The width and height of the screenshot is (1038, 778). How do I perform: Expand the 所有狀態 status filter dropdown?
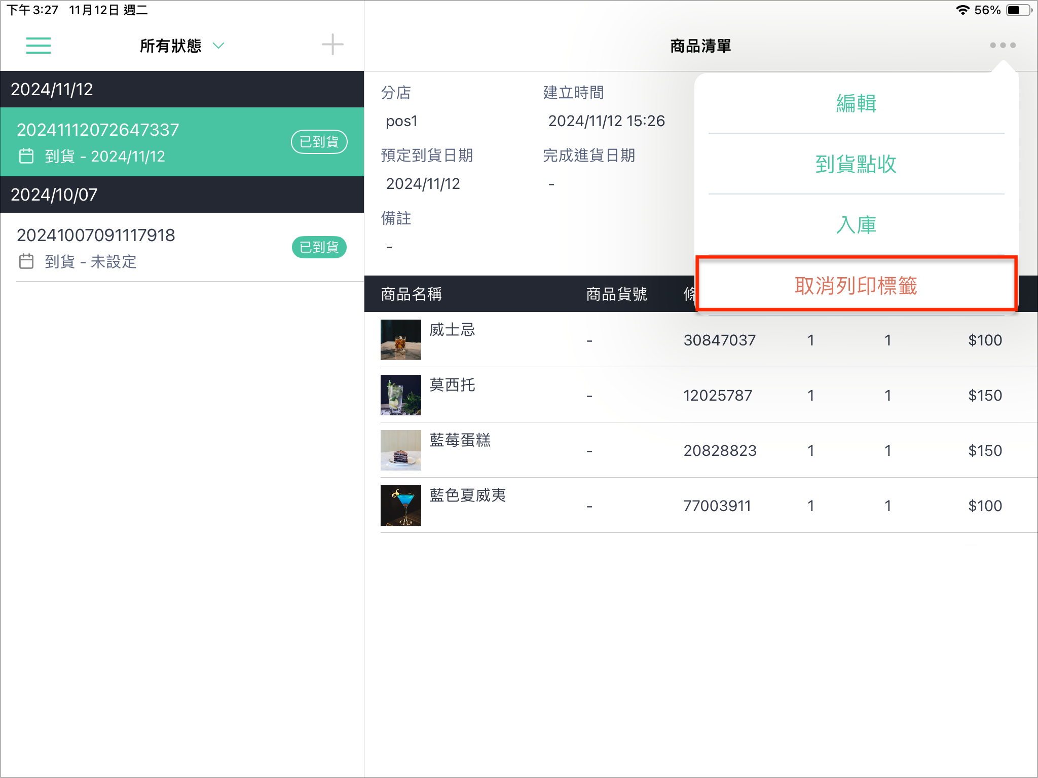[182, 46]
